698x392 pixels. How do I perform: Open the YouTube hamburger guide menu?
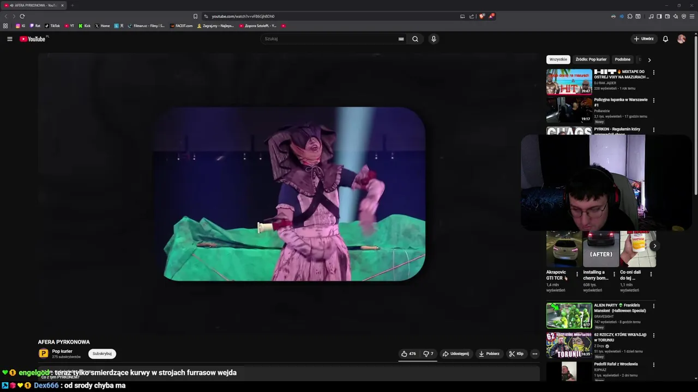tap(9, 39)
